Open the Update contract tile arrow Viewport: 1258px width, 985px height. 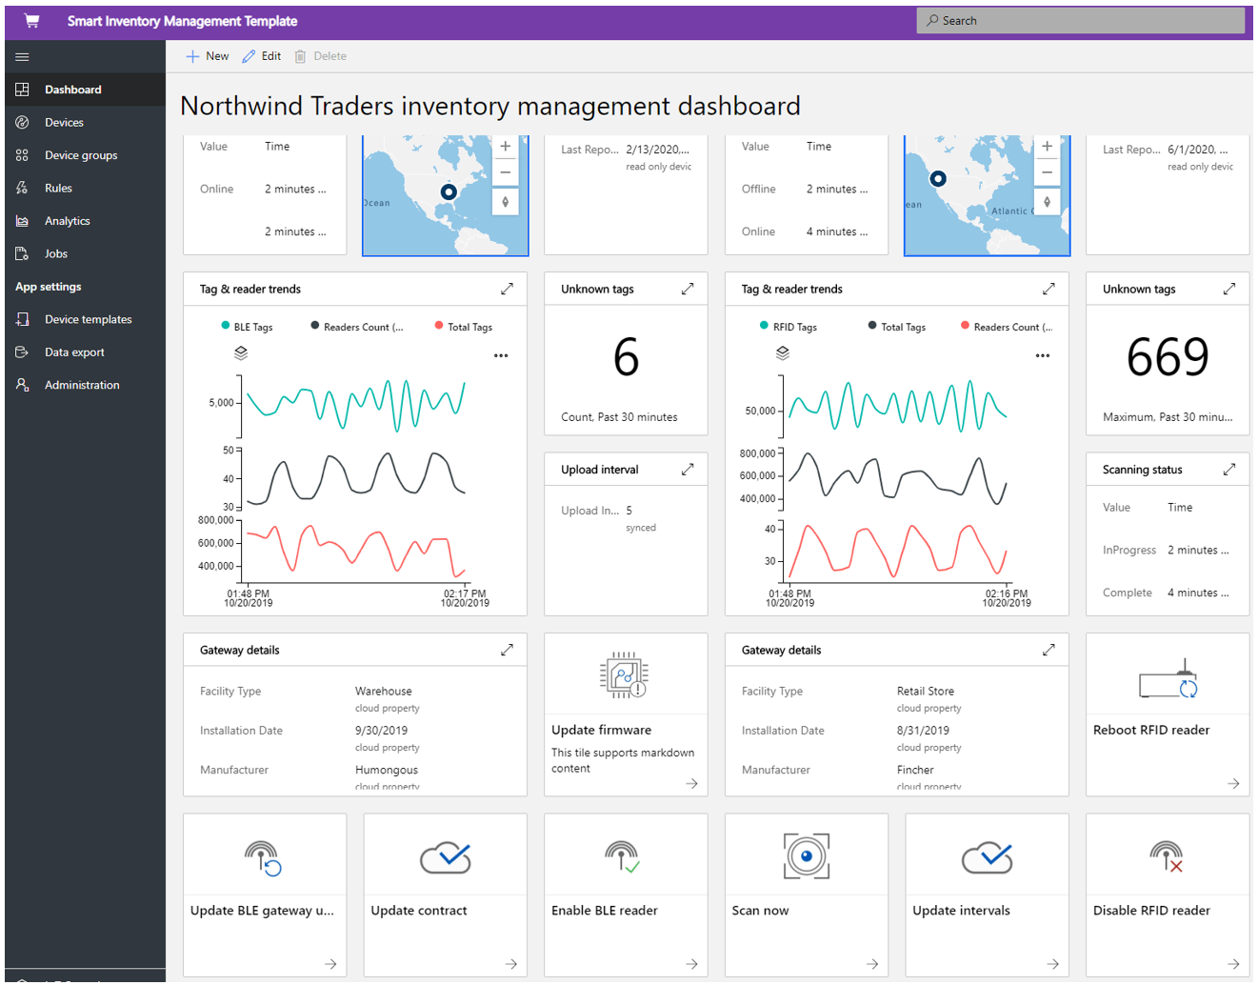tap(511, 964)
